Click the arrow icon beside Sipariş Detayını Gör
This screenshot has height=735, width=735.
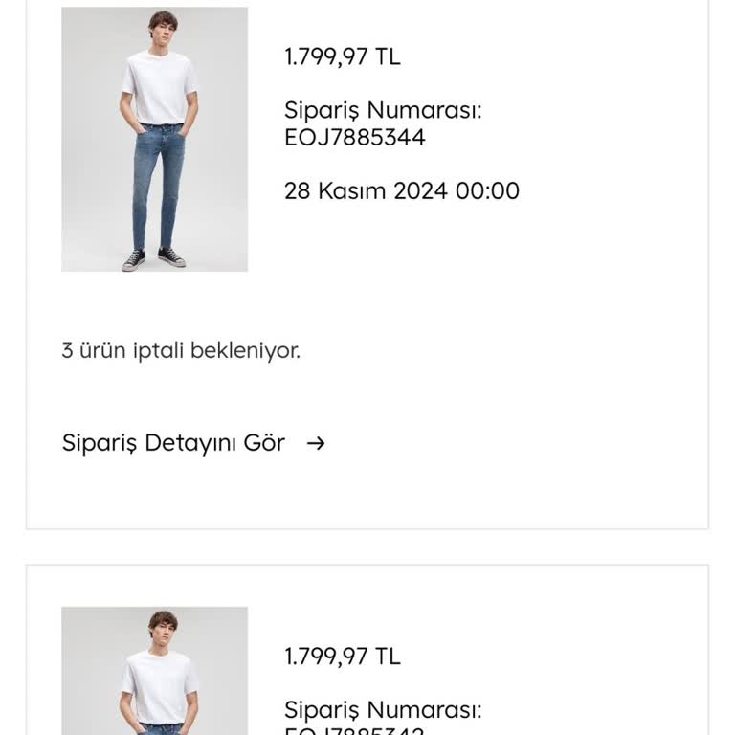click(x=315, y=443)
